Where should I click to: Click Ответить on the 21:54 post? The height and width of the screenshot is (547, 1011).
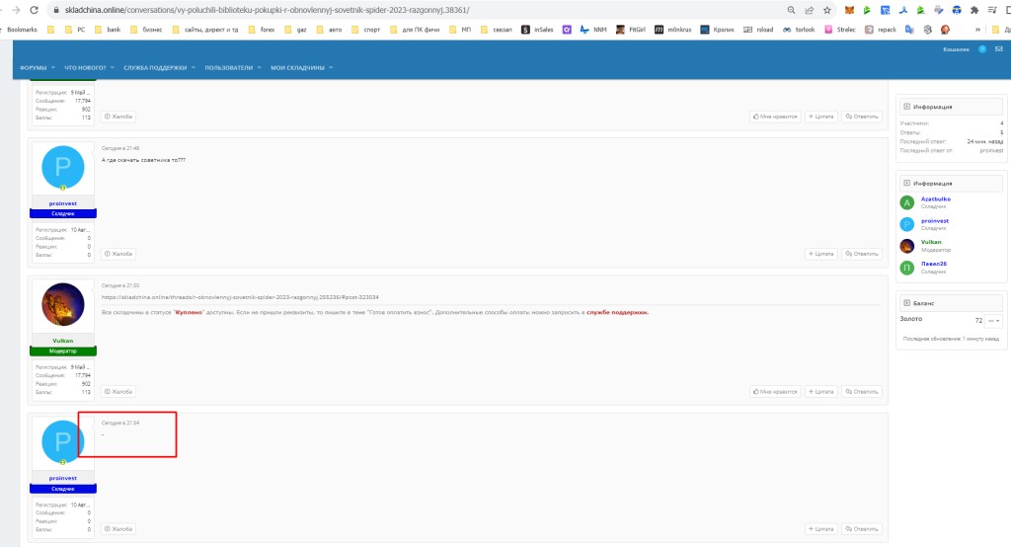(861, 529)
